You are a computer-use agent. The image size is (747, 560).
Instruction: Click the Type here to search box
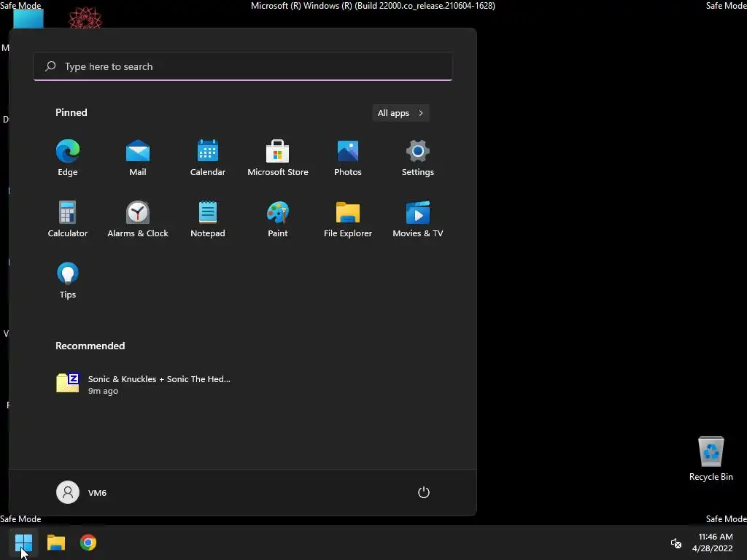click(243, 66)
